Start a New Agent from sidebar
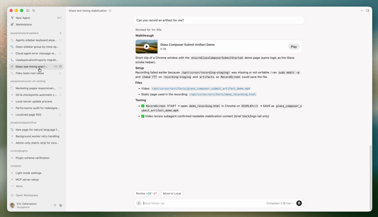 [23, 18]
